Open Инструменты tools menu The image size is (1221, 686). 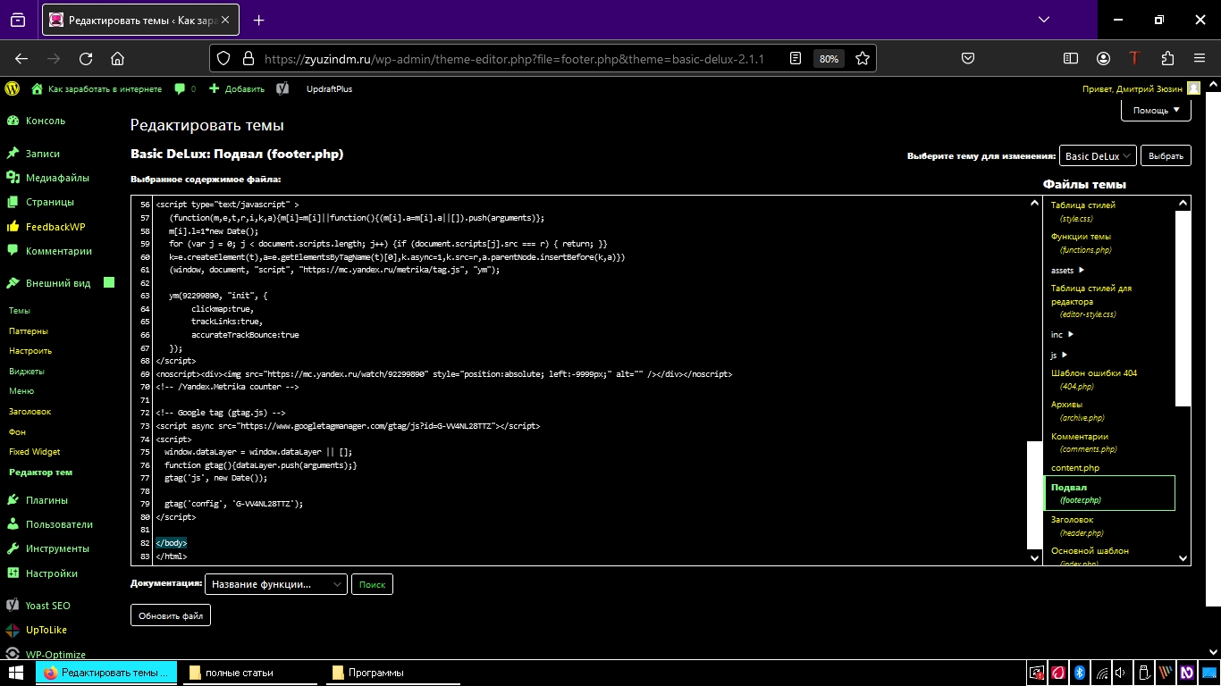(x=57, y=548)
